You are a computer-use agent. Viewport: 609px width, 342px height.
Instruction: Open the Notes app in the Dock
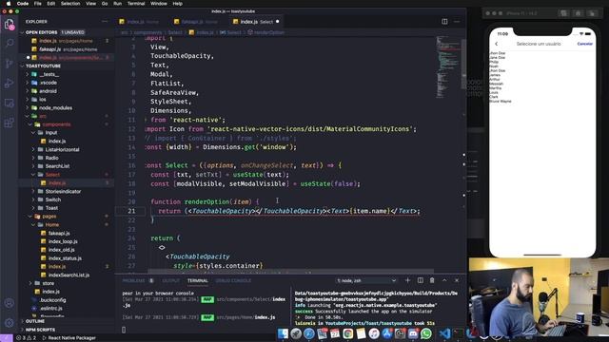[x=361, y=333]
